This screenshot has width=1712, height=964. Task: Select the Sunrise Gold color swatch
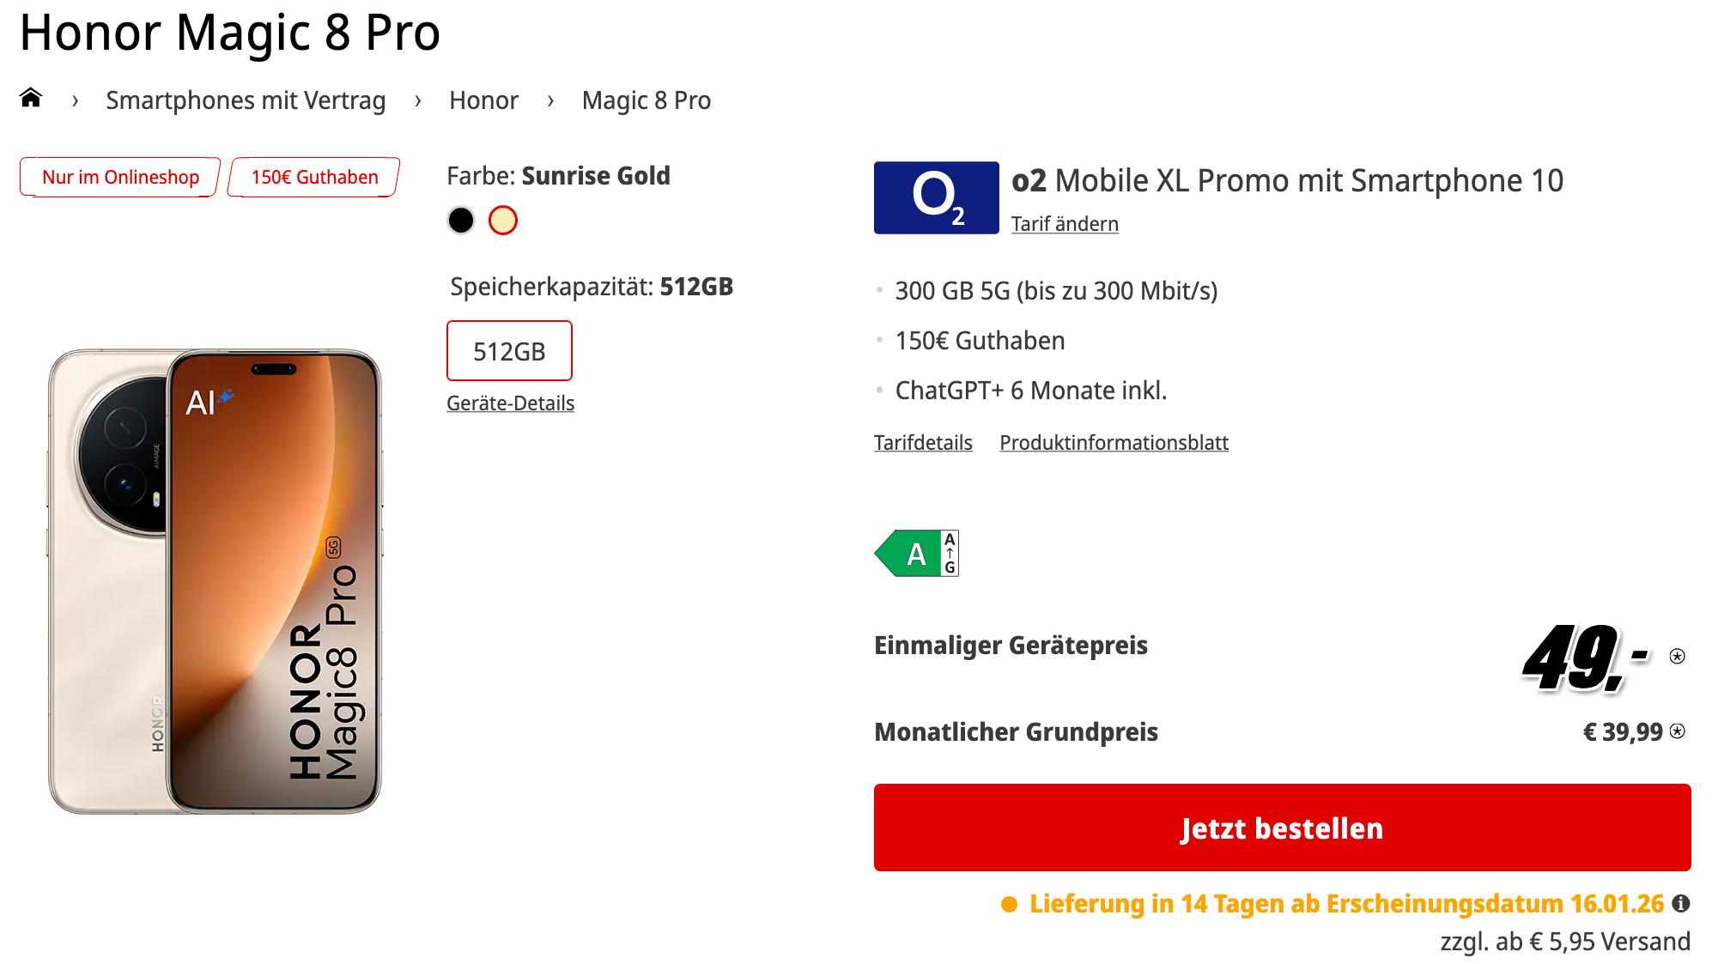503,221
